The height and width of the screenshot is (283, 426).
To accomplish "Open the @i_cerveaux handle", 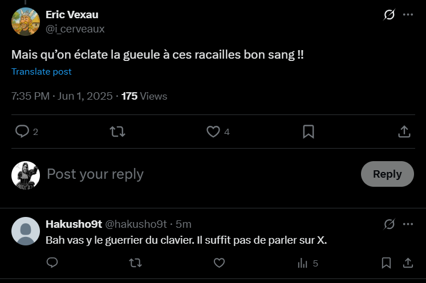I will coord(75,28).
